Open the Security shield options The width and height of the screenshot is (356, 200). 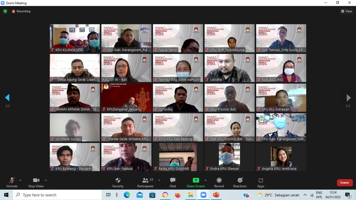pos(118,182)
